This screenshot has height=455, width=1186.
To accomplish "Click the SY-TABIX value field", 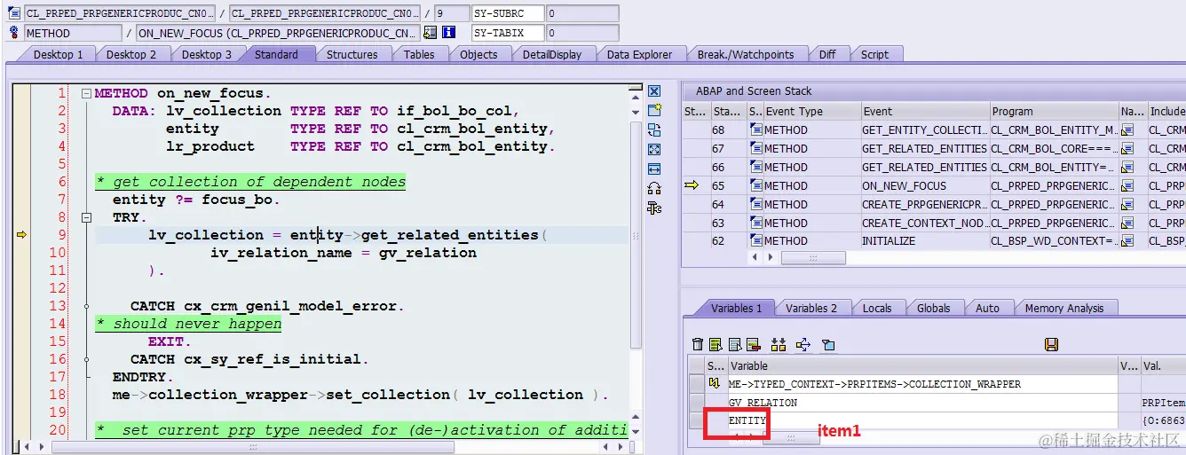I will point(582,33).
